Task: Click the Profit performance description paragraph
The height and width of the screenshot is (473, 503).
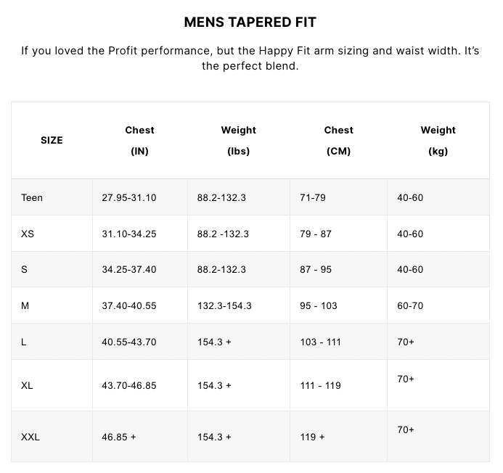Action: 250,58
